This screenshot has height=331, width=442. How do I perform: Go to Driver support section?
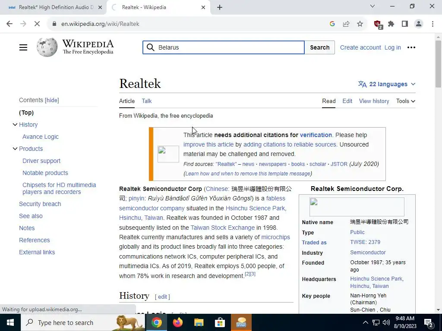(41, 161)
